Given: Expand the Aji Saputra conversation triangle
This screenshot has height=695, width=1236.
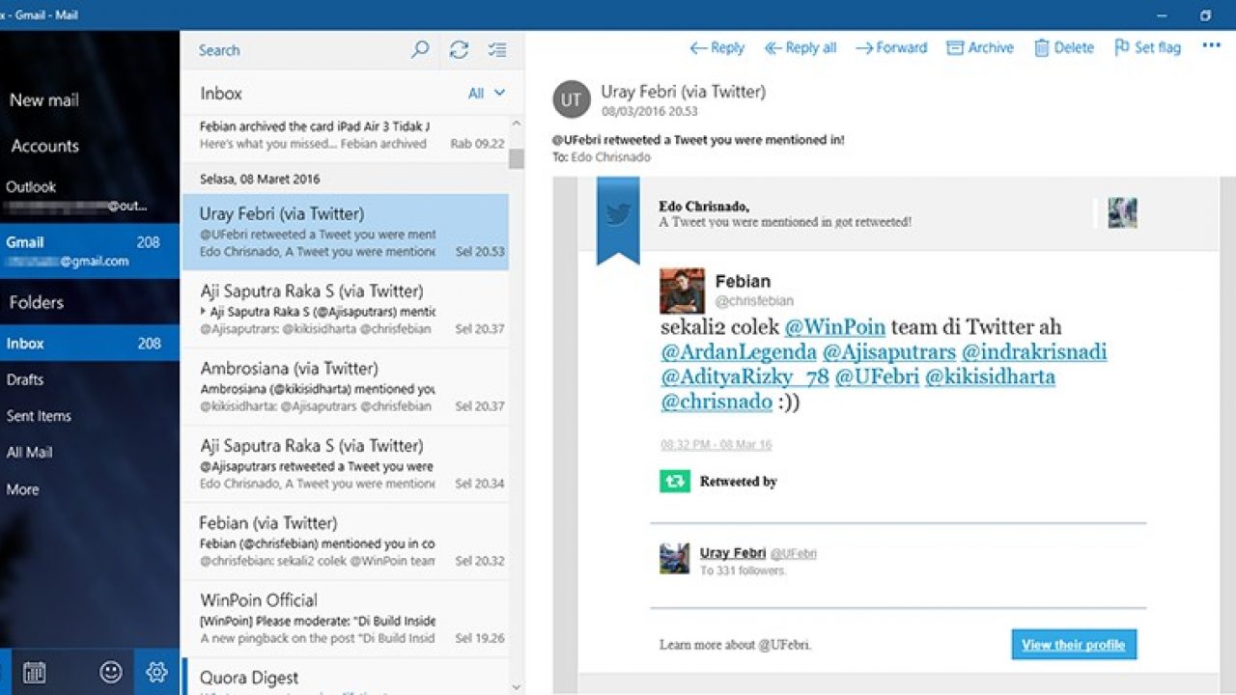Looking at the screenshot, I should (x=204, y=312).
